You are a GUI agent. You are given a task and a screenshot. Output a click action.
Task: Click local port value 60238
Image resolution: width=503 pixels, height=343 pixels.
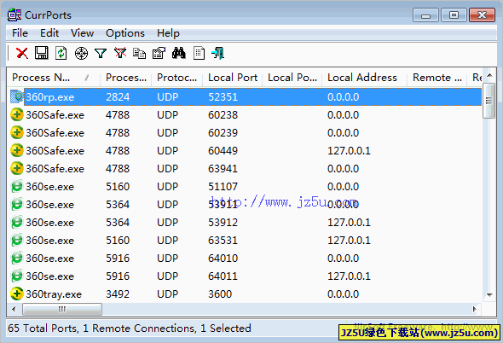point(223,115)
